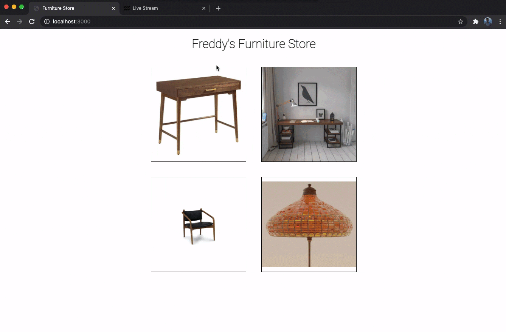Bookmark this page with the star icon
The width and height of the screenshot is (506, 332).
click(x=461, y=22)
